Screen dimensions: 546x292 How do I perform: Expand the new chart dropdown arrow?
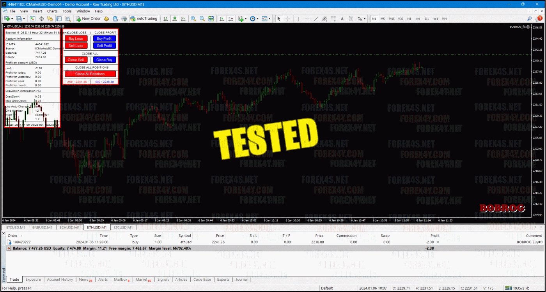pos(12,18)
